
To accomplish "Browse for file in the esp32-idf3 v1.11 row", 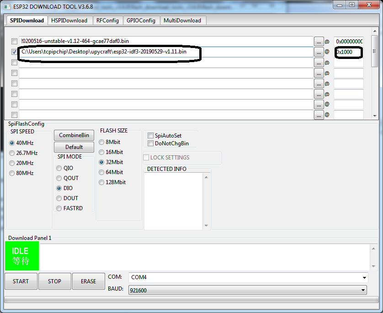I will point(319,52).
